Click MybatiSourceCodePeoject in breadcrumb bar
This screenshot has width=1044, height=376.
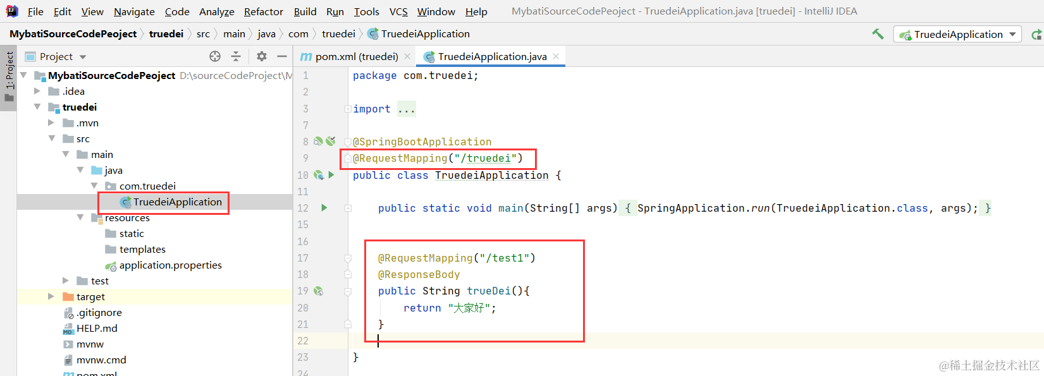(x=73, y=33)
